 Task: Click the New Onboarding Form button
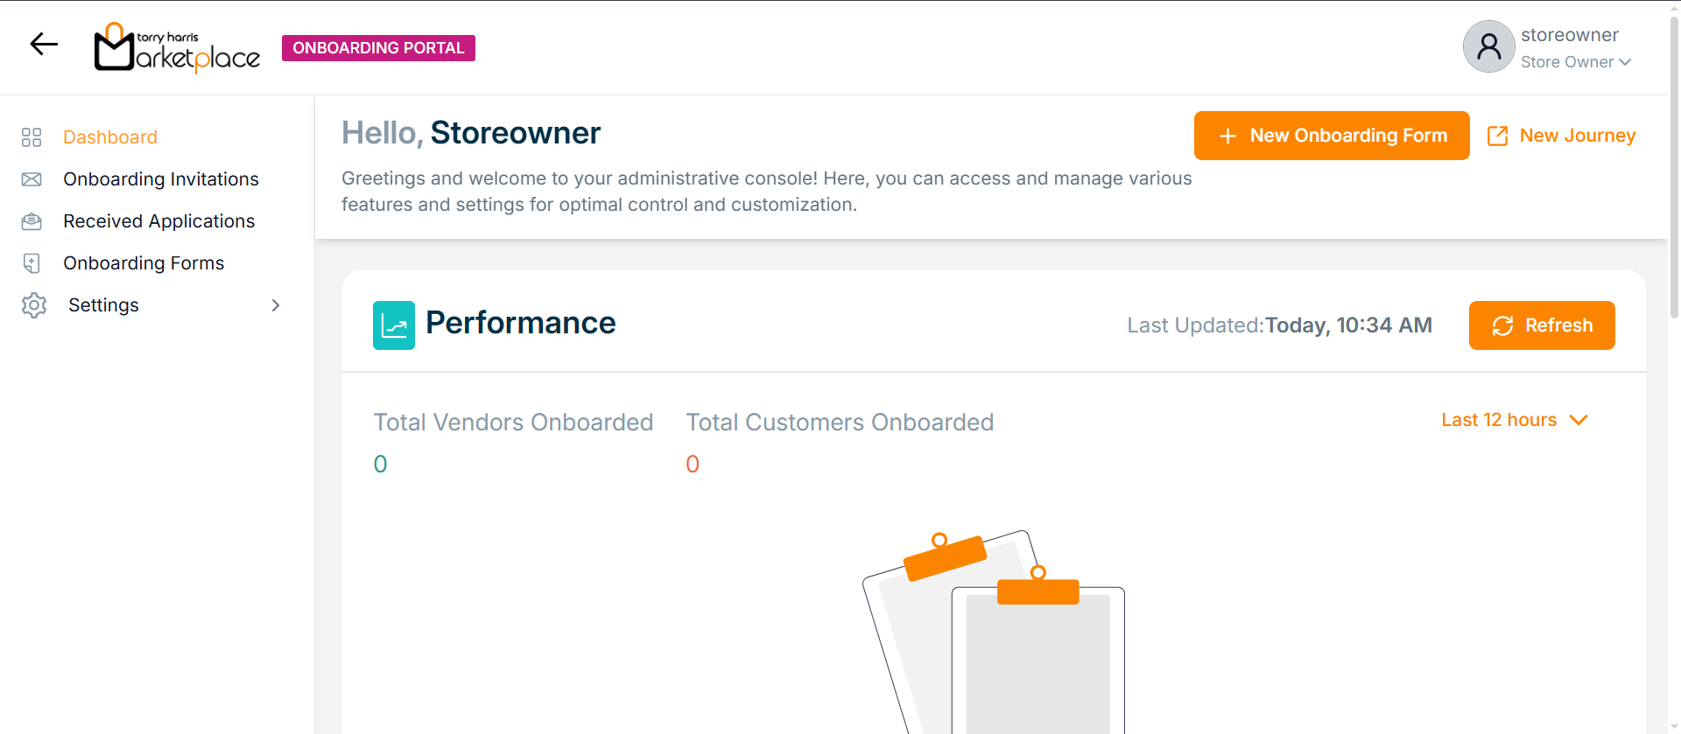1331,136
